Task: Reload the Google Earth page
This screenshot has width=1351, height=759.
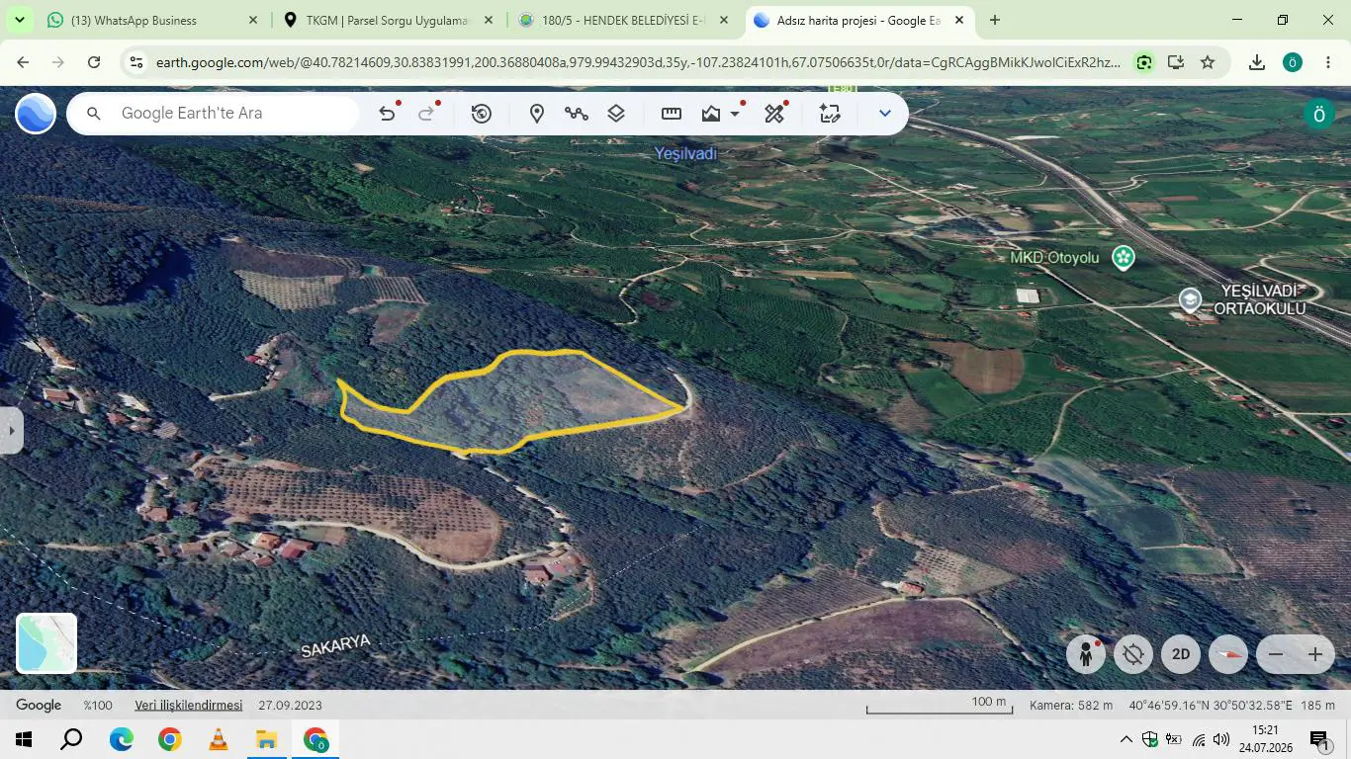Action: pyautogui.click(x=94, y=62)
